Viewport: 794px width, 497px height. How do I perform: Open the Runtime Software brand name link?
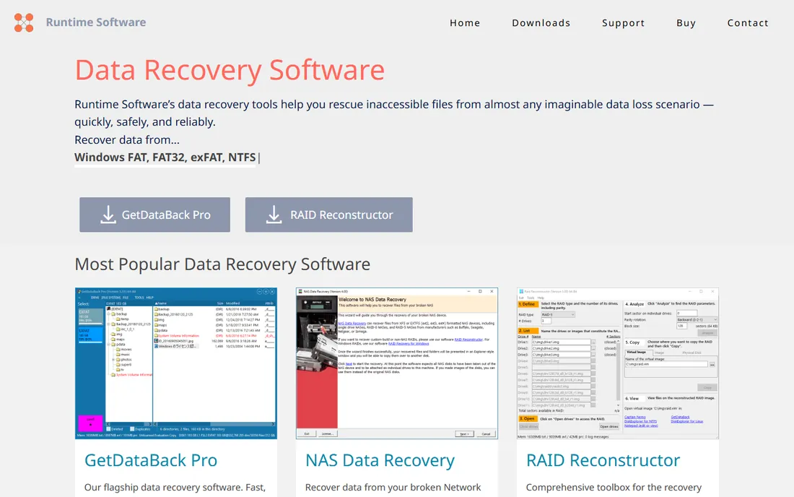point(96,22)
